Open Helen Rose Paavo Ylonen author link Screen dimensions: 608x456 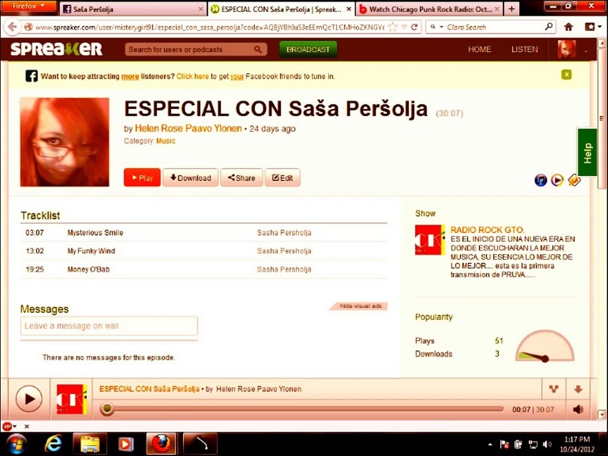[x=189, y=129]
